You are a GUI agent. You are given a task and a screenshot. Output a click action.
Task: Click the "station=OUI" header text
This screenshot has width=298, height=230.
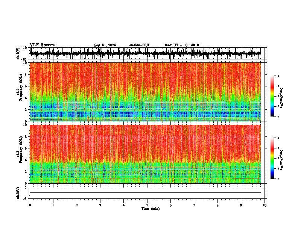point(139,45)
